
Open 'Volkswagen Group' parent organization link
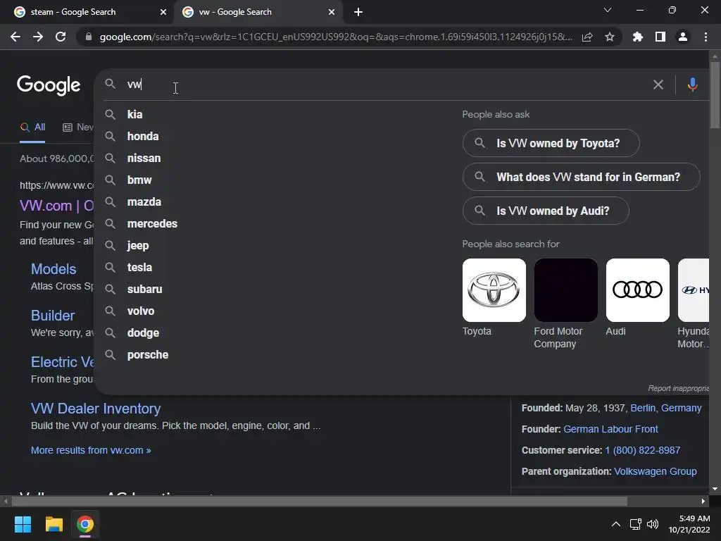point(656,471)
